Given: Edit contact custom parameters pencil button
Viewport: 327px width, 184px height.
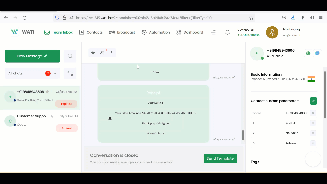Looking at the screenshot, I should tap(313, 101).
